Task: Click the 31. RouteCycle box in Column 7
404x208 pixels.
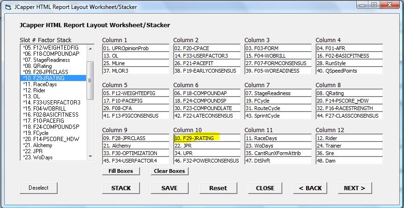Action: click(278, 108)
